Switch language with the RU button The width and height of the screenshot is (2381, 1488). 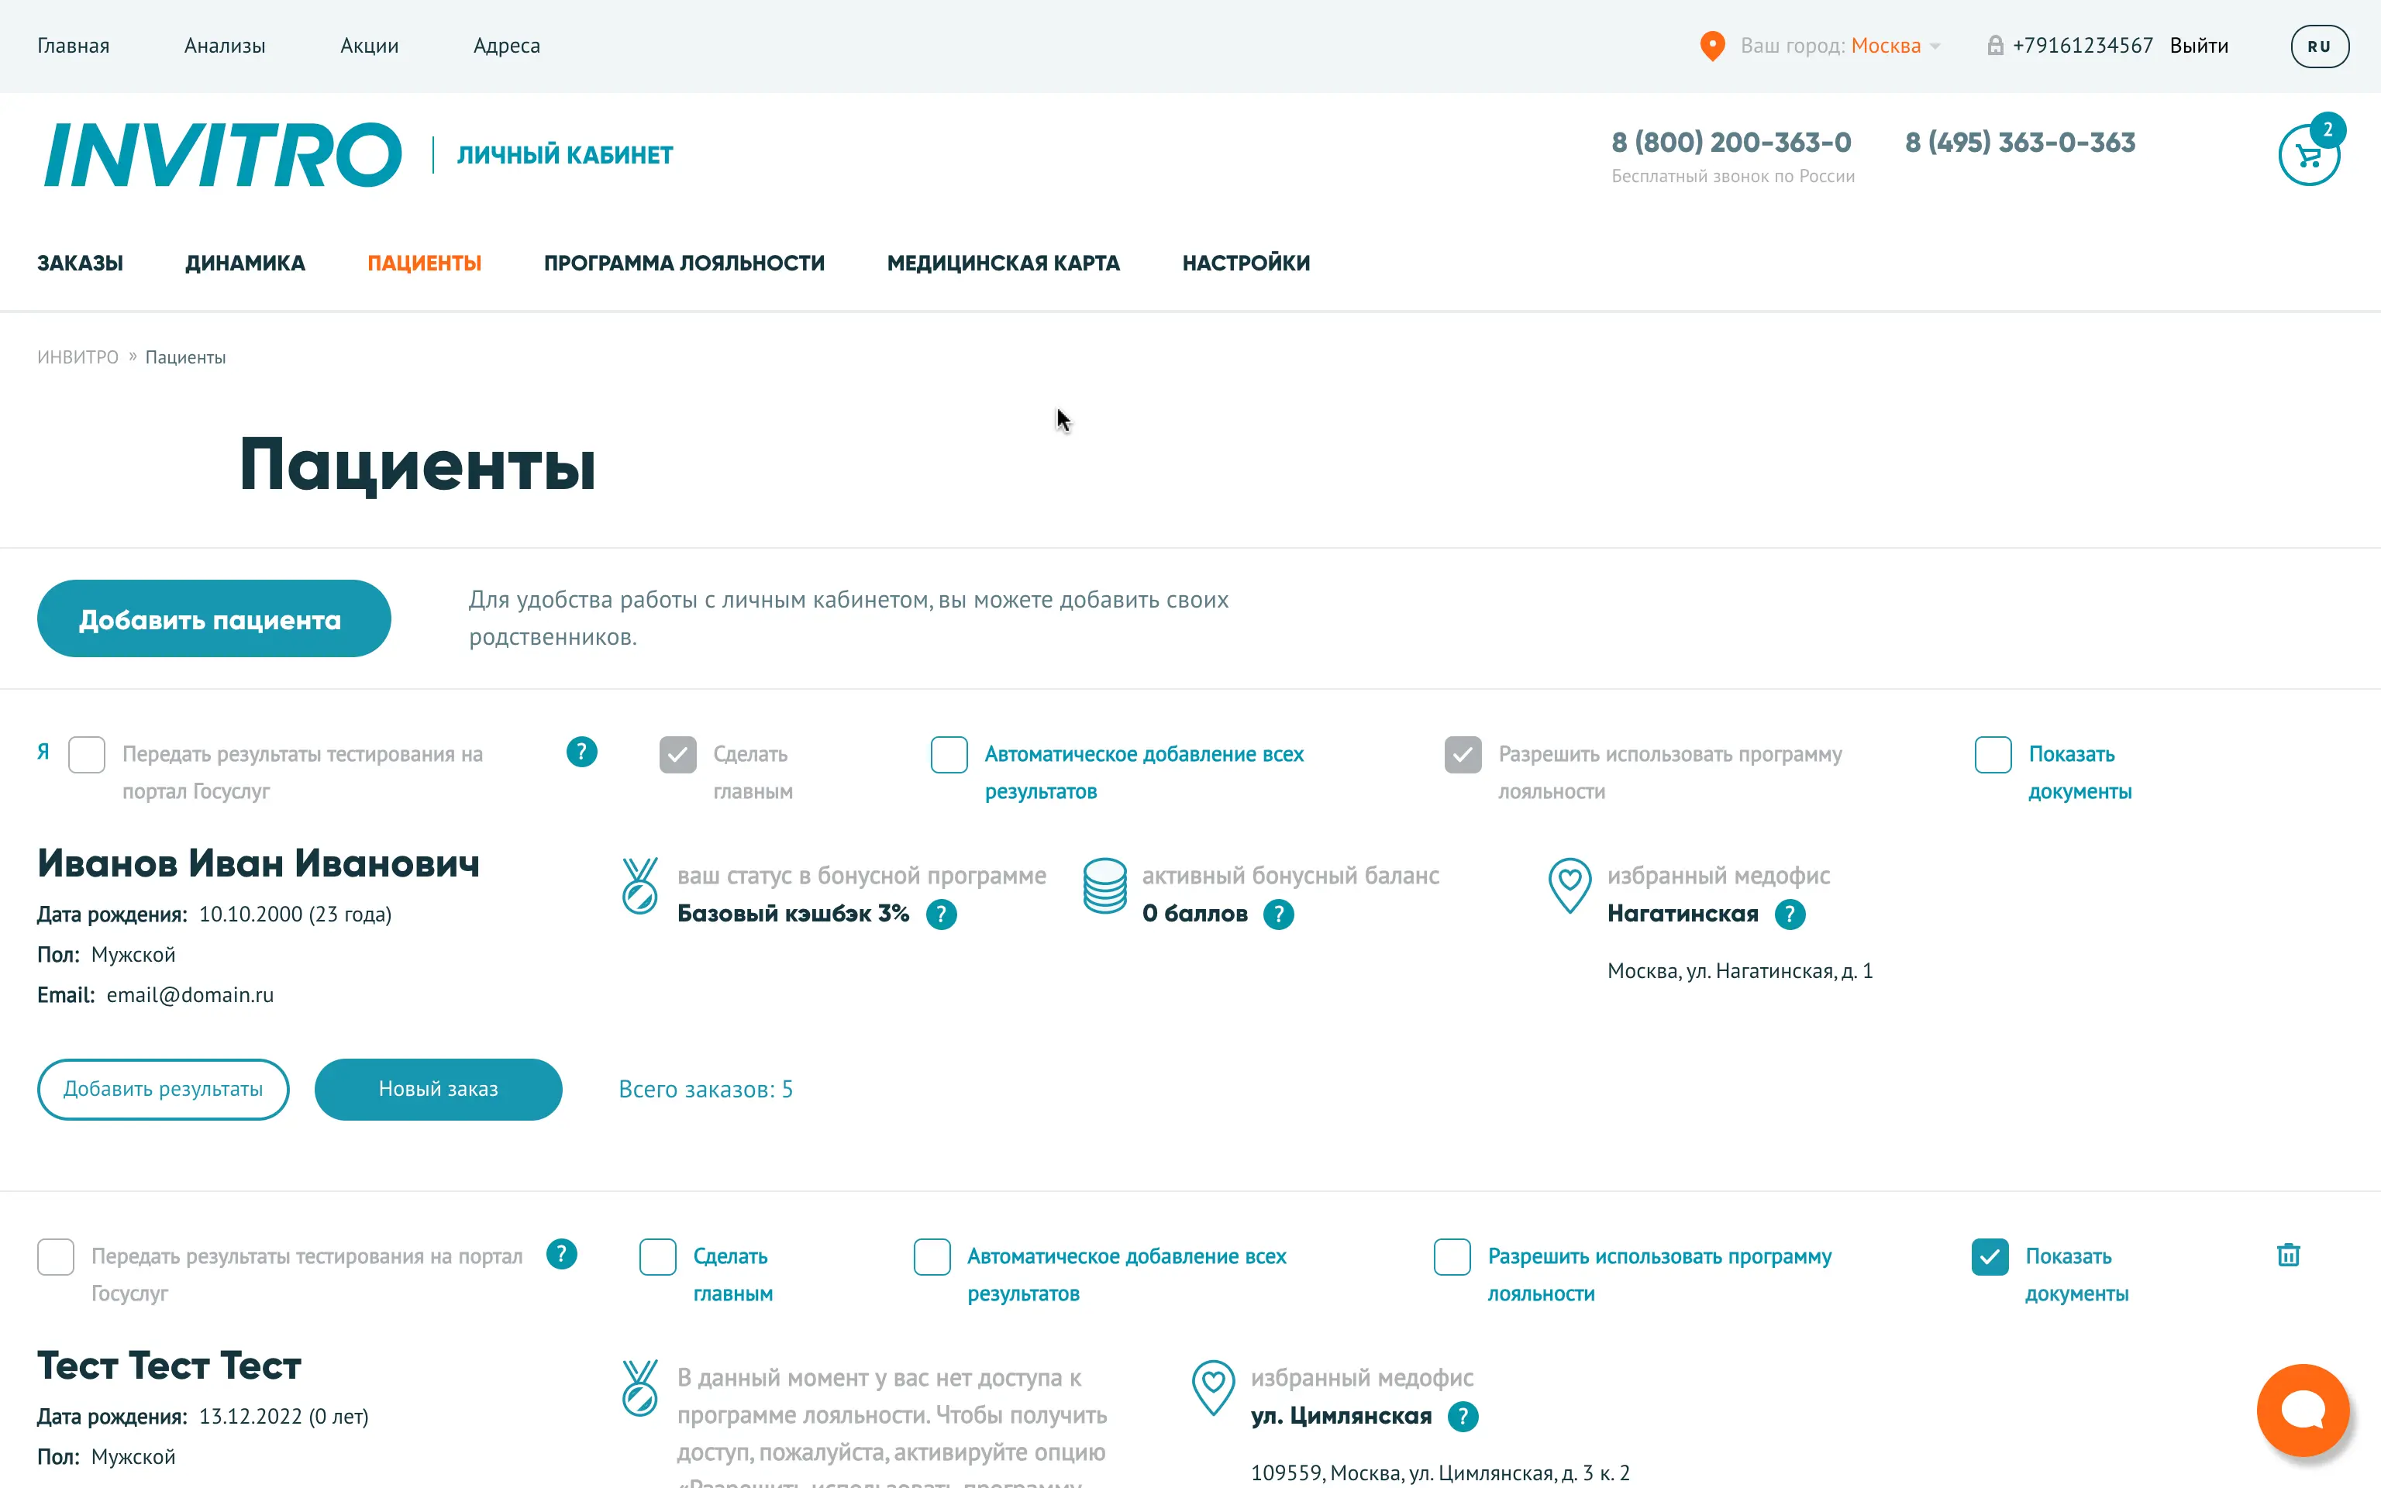tap(2319, 46)
